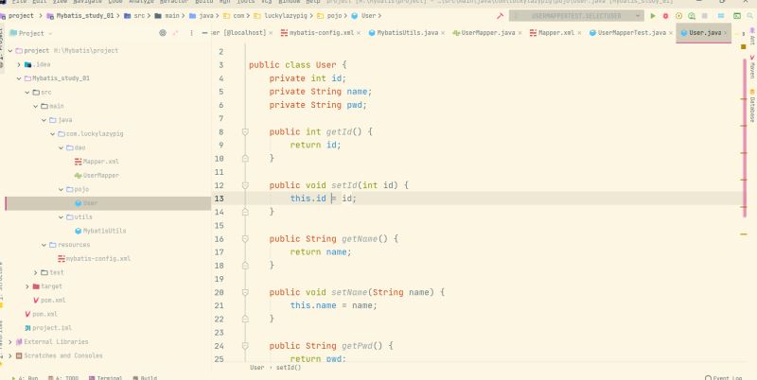Viewport: 757px width, 380px height.
Task: Close the UserMapperTest.java tab
Action: (x=671, y=33)
